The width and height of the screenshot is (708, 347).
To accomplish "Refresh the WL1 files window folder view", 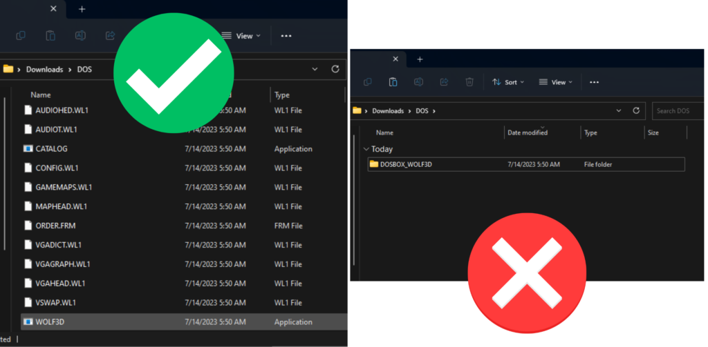I will pyautogui.click(x=335, y=70).
